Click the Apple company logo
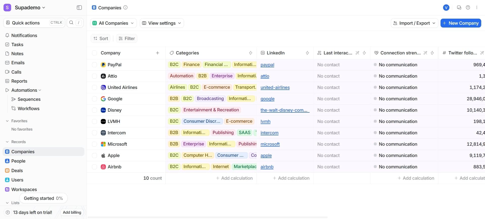Image resolution: width=485 pixels, height=219 pixels. 103,155
